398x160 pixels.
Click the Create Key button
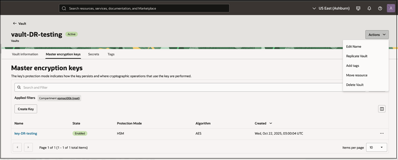tap(25, 109)
